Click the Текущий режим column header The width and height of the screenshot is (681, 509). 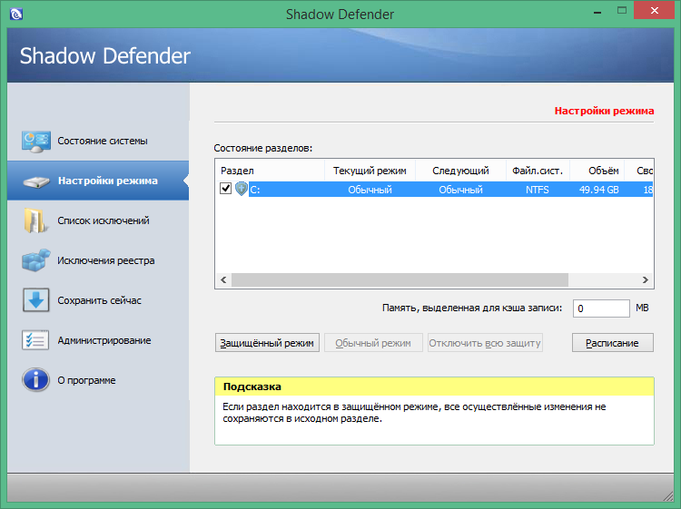370,171
